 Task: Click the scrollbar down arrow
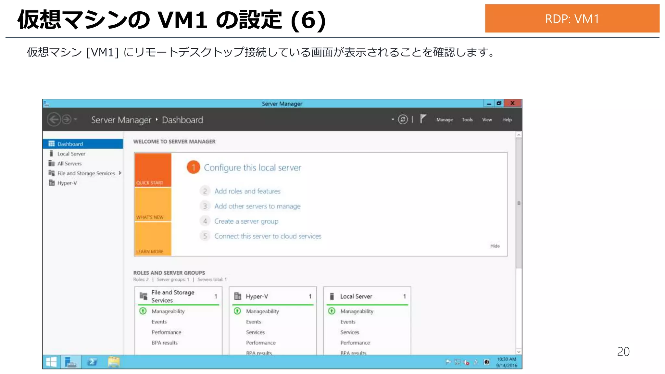click(519, 352)
